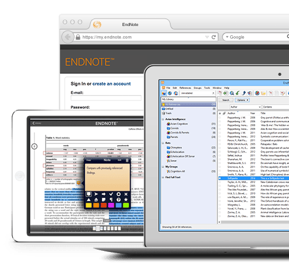Select the house-shaped annotation icon
289x267 pixels.
(x=96, y=199)
